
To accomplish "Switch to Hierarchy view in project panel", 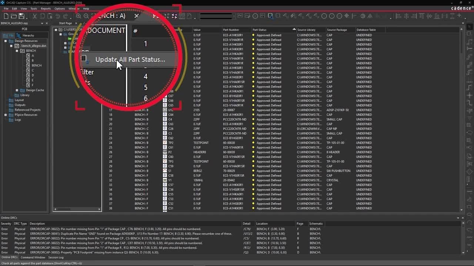I will point(26,35).
